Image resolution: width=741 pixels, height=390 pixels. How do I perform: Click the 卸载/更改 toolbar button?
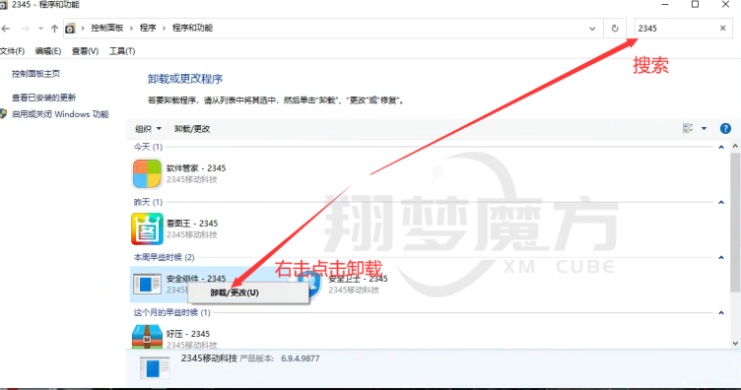click(192, 129)
